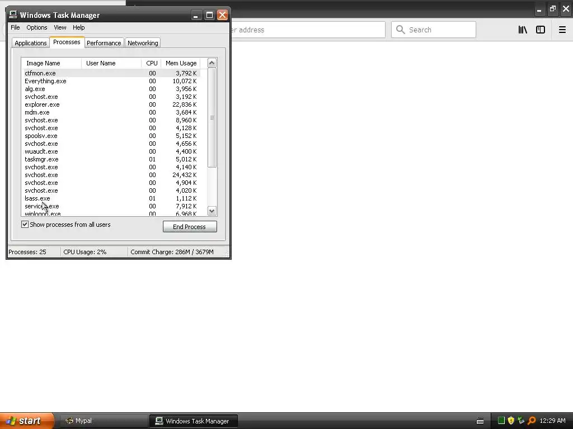Viewport: 573px width, 429px height.
Task: Select the Everything.exe process
Action: point(111,81)
